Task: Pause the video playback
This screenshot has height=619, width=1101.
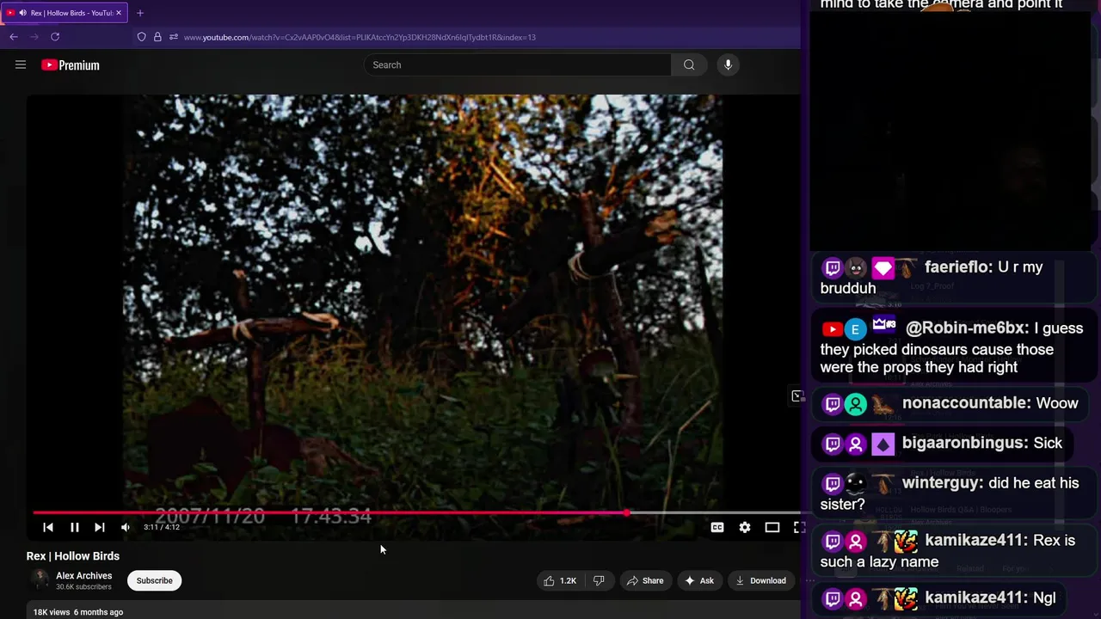Action: click(75, 527)
